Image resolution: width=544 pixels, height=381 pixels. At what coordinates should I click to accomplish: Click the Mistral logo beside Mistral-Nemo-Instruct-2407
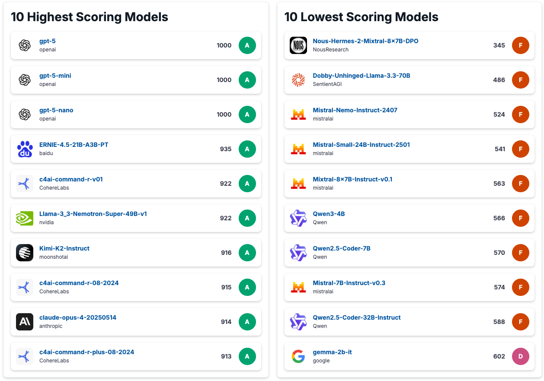click(x=298, y=114)
